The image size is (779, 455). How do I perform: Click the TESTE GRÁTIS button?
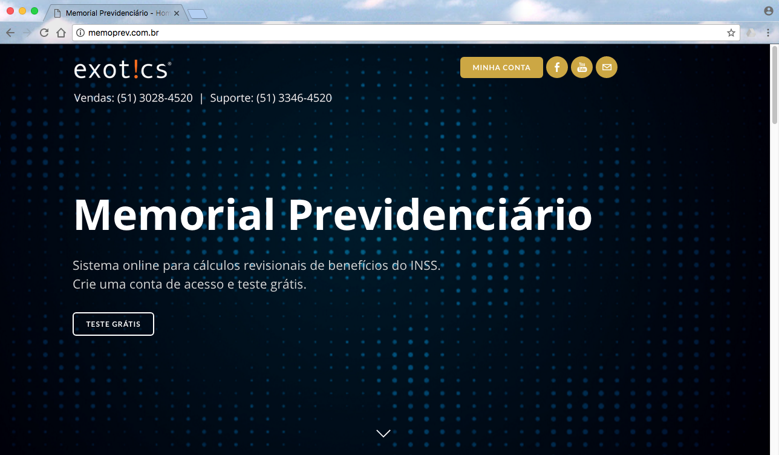113,324
